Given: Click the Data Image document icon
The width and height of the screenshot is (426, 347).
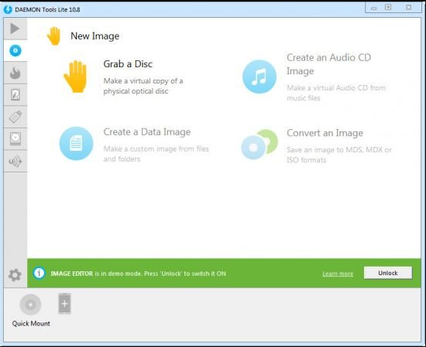Looking at the screenshot, I should click(76, 144).
